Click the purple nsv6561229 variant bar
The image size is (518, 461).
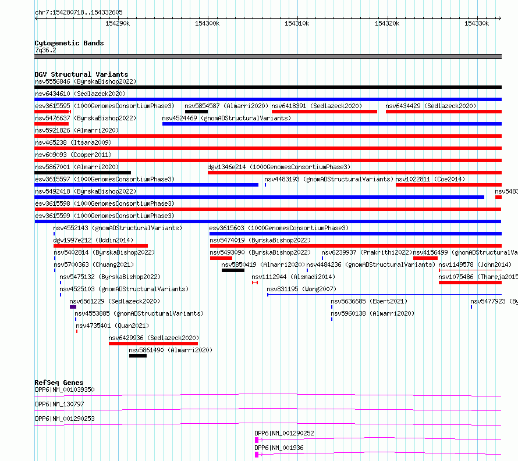point(73,307)
